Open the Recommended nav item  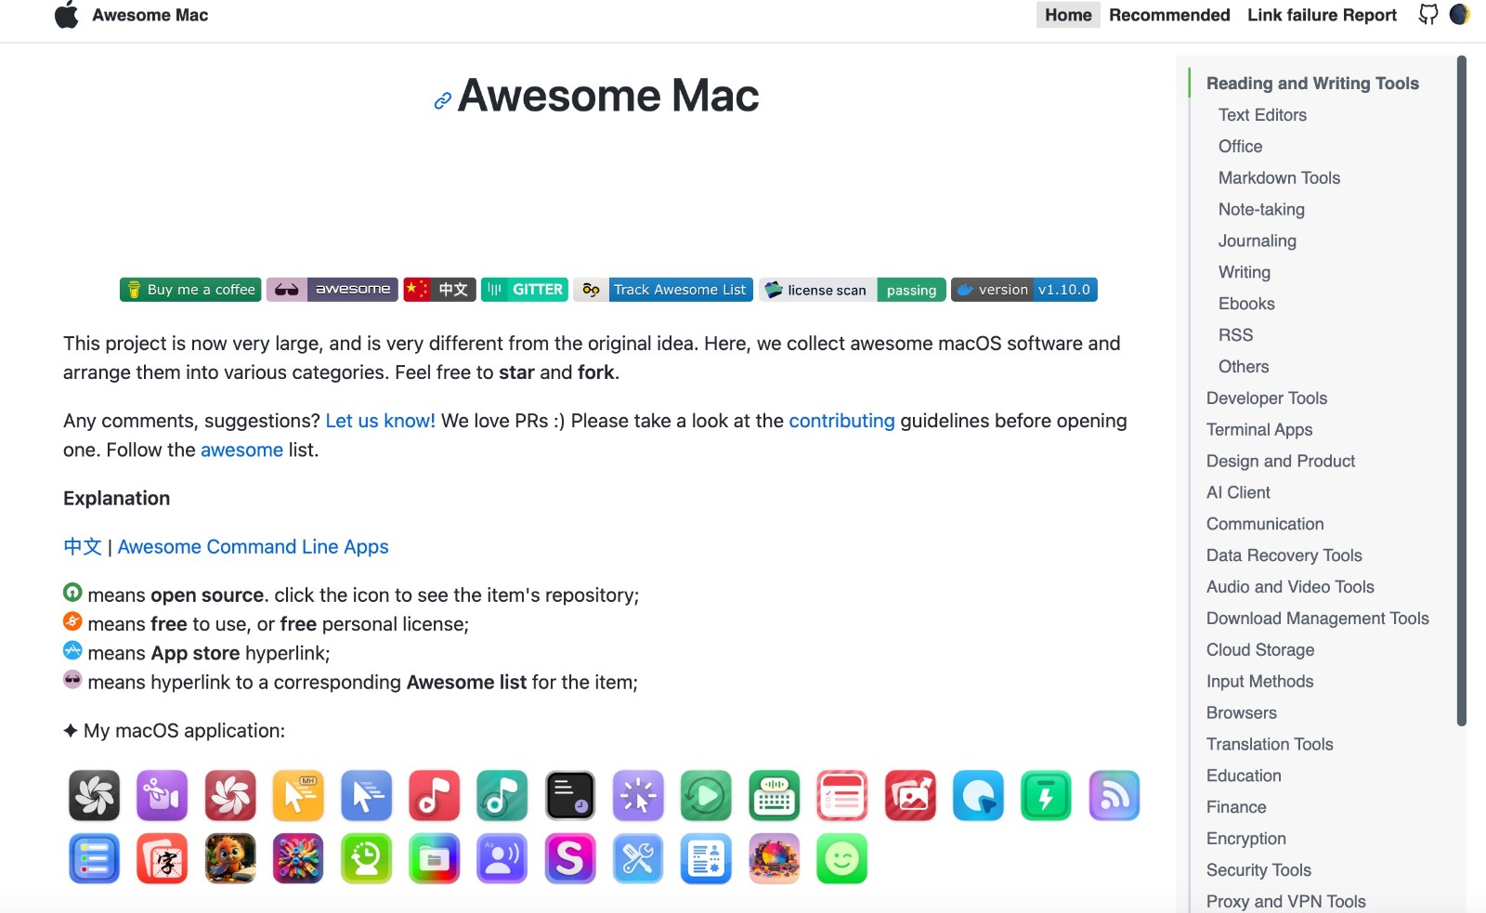tap(1169, 15)
